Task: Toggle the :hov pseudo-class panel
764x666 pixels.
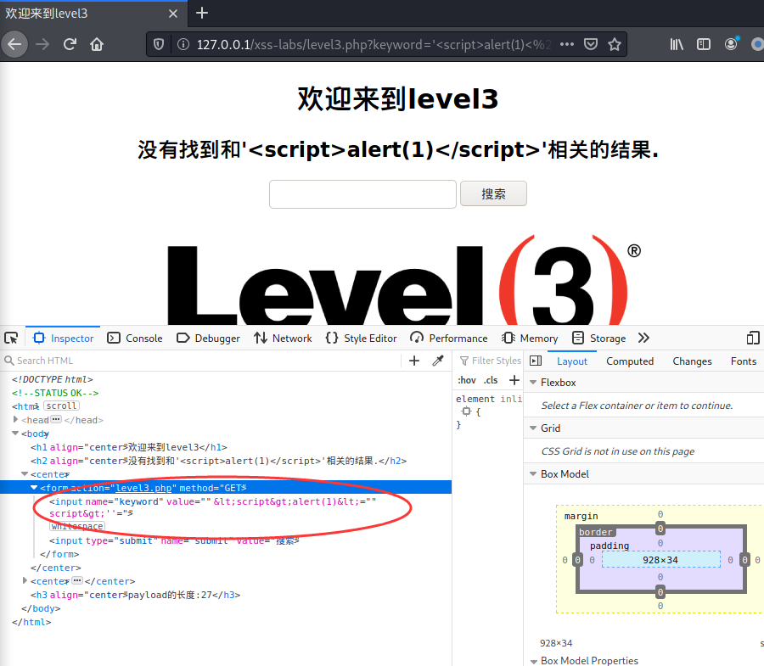Action: (466, 379)
